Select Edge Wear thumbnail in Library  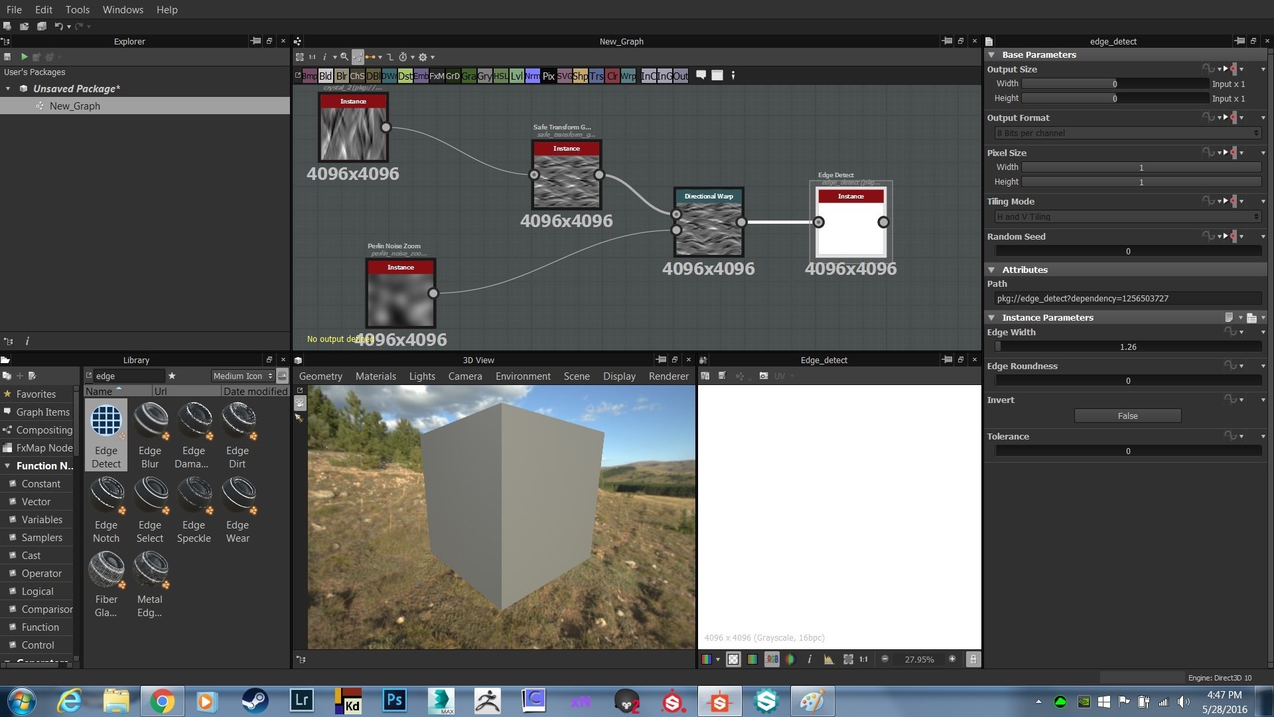(x=238, y=510)
